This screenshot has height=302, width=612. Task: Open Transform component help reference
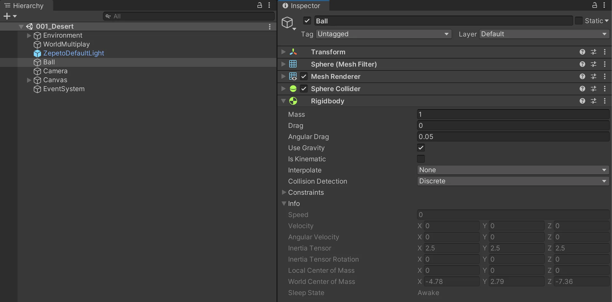point(582,52)
